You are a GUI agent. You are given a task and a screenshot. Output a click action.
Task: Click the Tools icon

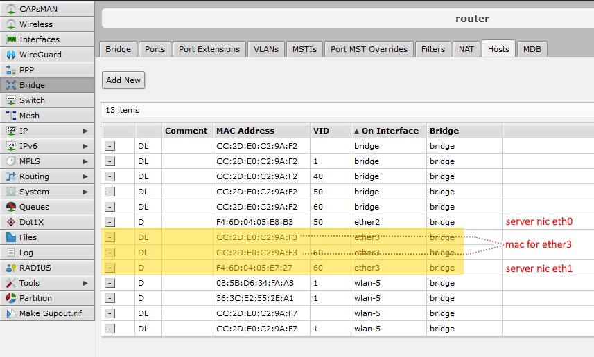[11, 282]
